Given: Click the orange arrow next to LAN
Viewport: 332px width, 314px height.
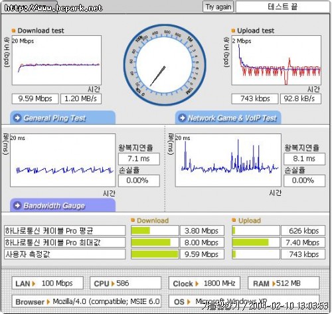Looking at the screenshot, I should click(x=34, y=283).
